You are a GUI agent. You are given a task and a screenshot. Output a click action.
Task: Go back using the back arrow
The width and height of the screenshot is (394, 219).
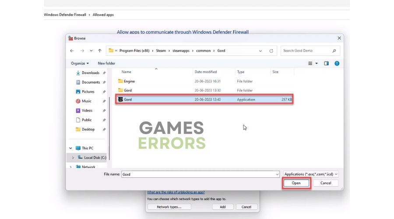click(72, 51)
